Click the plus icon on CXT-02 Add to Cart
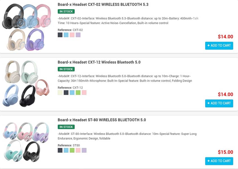This screenshot has height=169, width=238. point(208,46)
